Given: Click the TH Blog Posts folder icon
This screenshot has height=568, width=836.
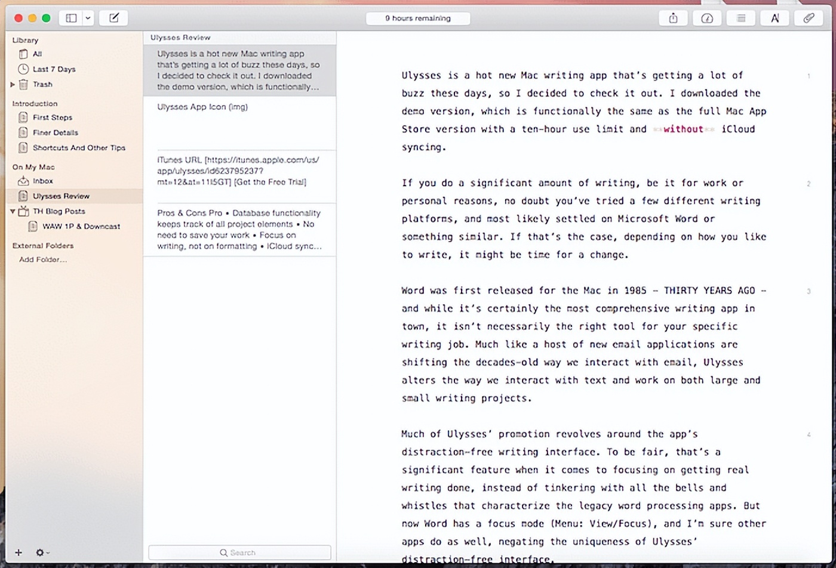Looking at the screenshot, I should coord(23,211).
